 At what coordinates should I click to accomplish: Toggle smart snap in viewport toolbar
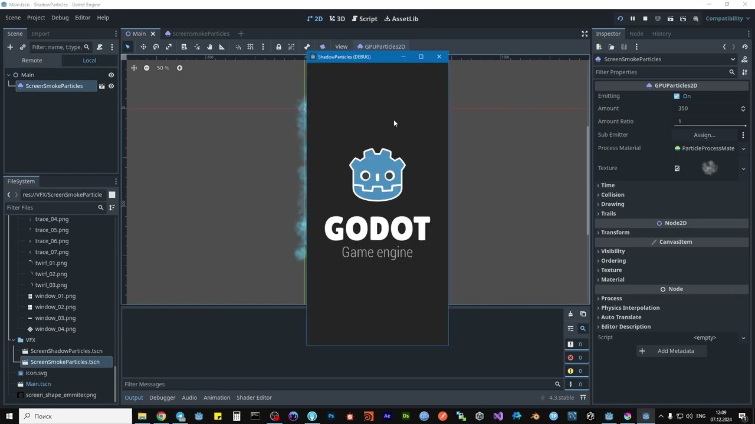[238, 47]
